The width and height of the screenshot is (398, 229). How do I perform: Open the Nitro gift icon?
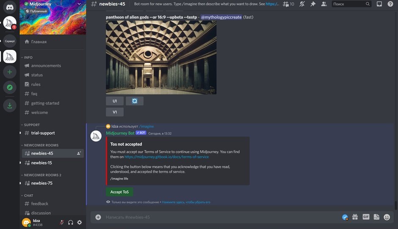tap(355, 217)
